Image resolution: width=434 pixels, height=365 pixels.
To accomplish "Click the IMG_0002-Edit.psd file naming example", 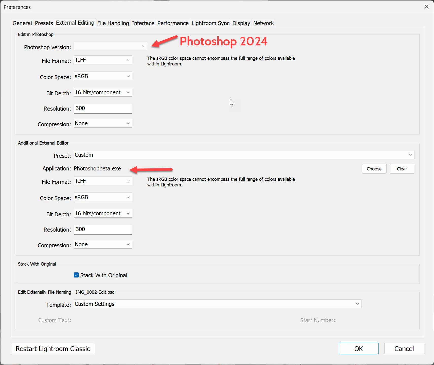I will 95,292.
